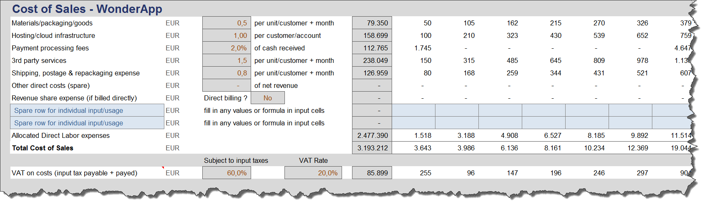Click the 'Payment processing fees' row label
707x207 pixels.
click(50, 48)
